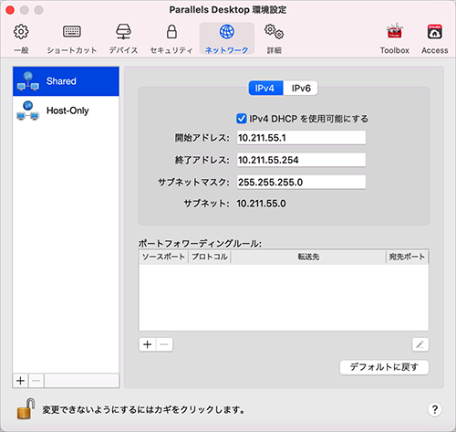Switch to the IPv6 tab
The width and height of the screenshot is (456, 432).
click(x=301, y=89)
